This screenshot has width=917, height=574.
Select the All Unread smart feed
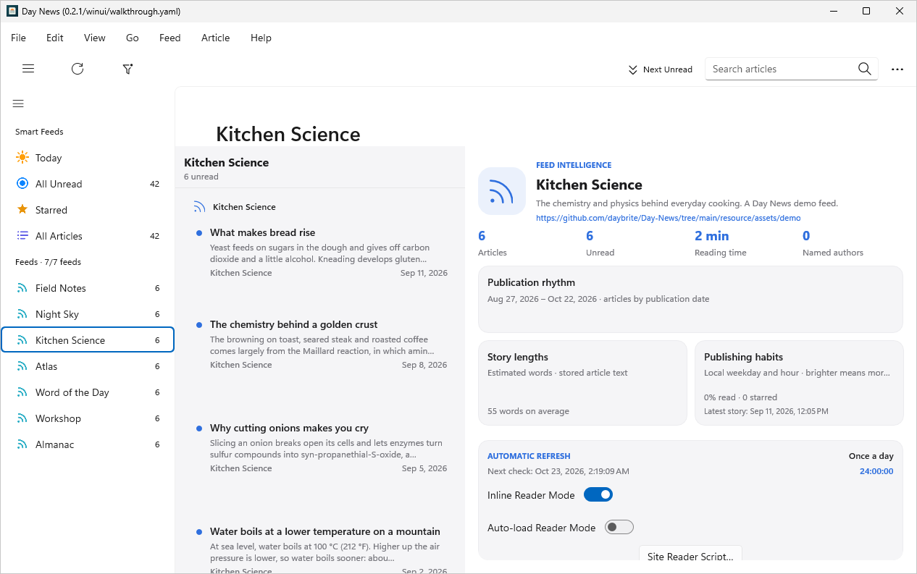(88, 184)
